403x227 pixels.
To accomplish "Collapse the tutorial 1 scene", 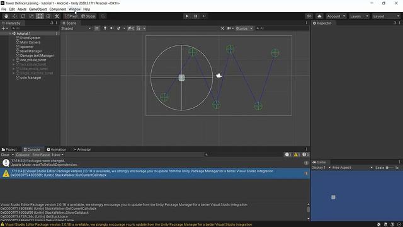I will click(10, 33).
